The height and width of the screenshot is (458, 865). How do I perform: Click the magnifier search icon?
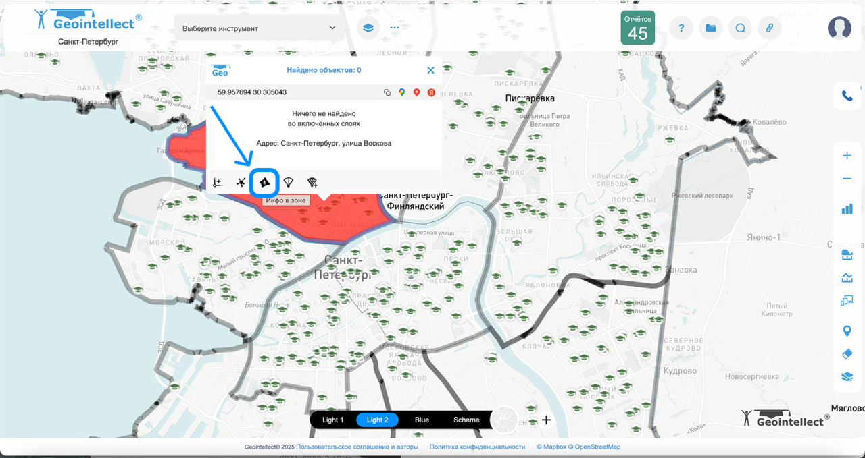(x=740, y=28)
